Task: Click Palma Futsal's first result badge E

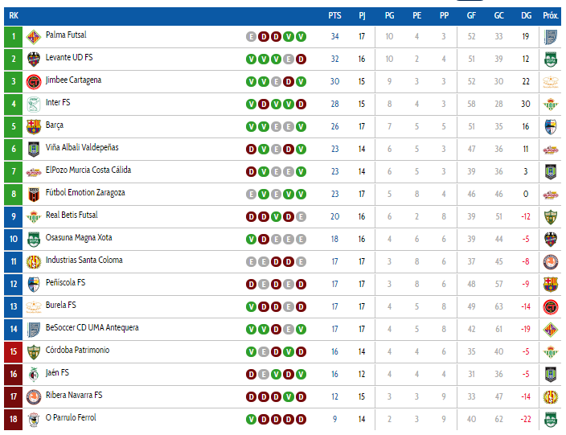Action: [251, 36]
